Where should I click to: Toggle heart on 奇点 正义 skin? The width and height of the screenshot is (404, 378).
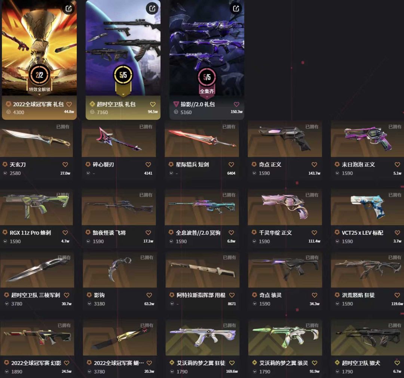[314, 165]
